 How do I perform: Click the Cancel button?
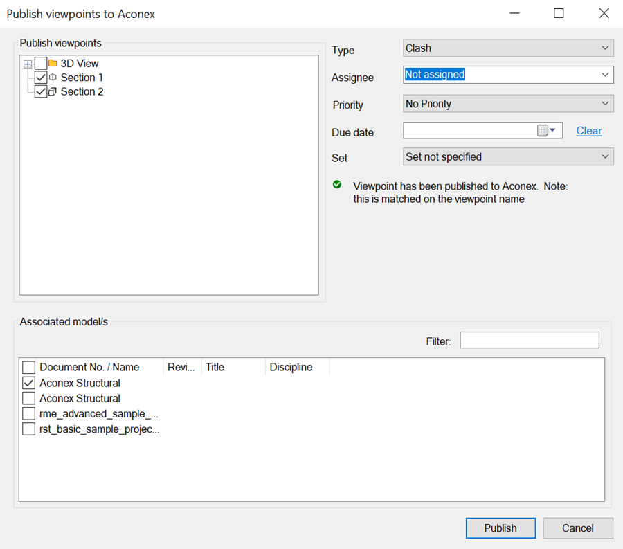[578, 528]
